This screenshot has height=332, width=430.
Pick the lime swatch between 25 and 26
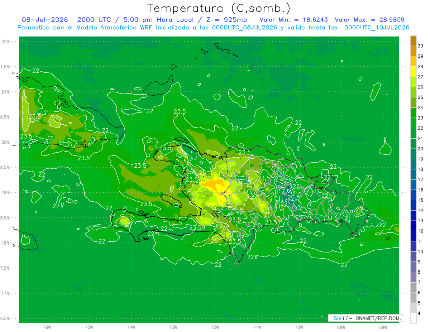pyautogui.click(x=413, y=92)
